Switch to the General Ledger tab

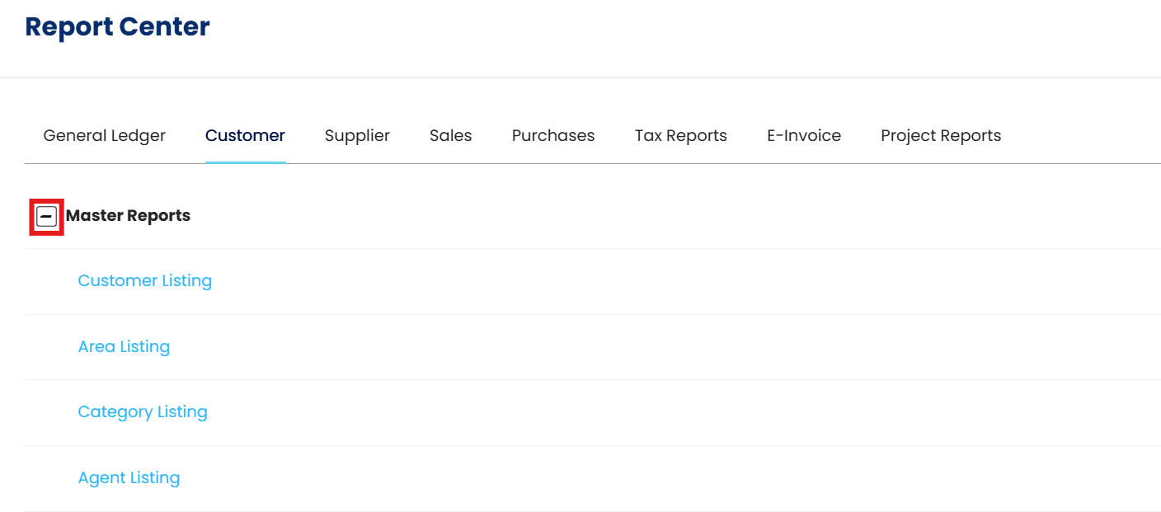tap(105, 136)
